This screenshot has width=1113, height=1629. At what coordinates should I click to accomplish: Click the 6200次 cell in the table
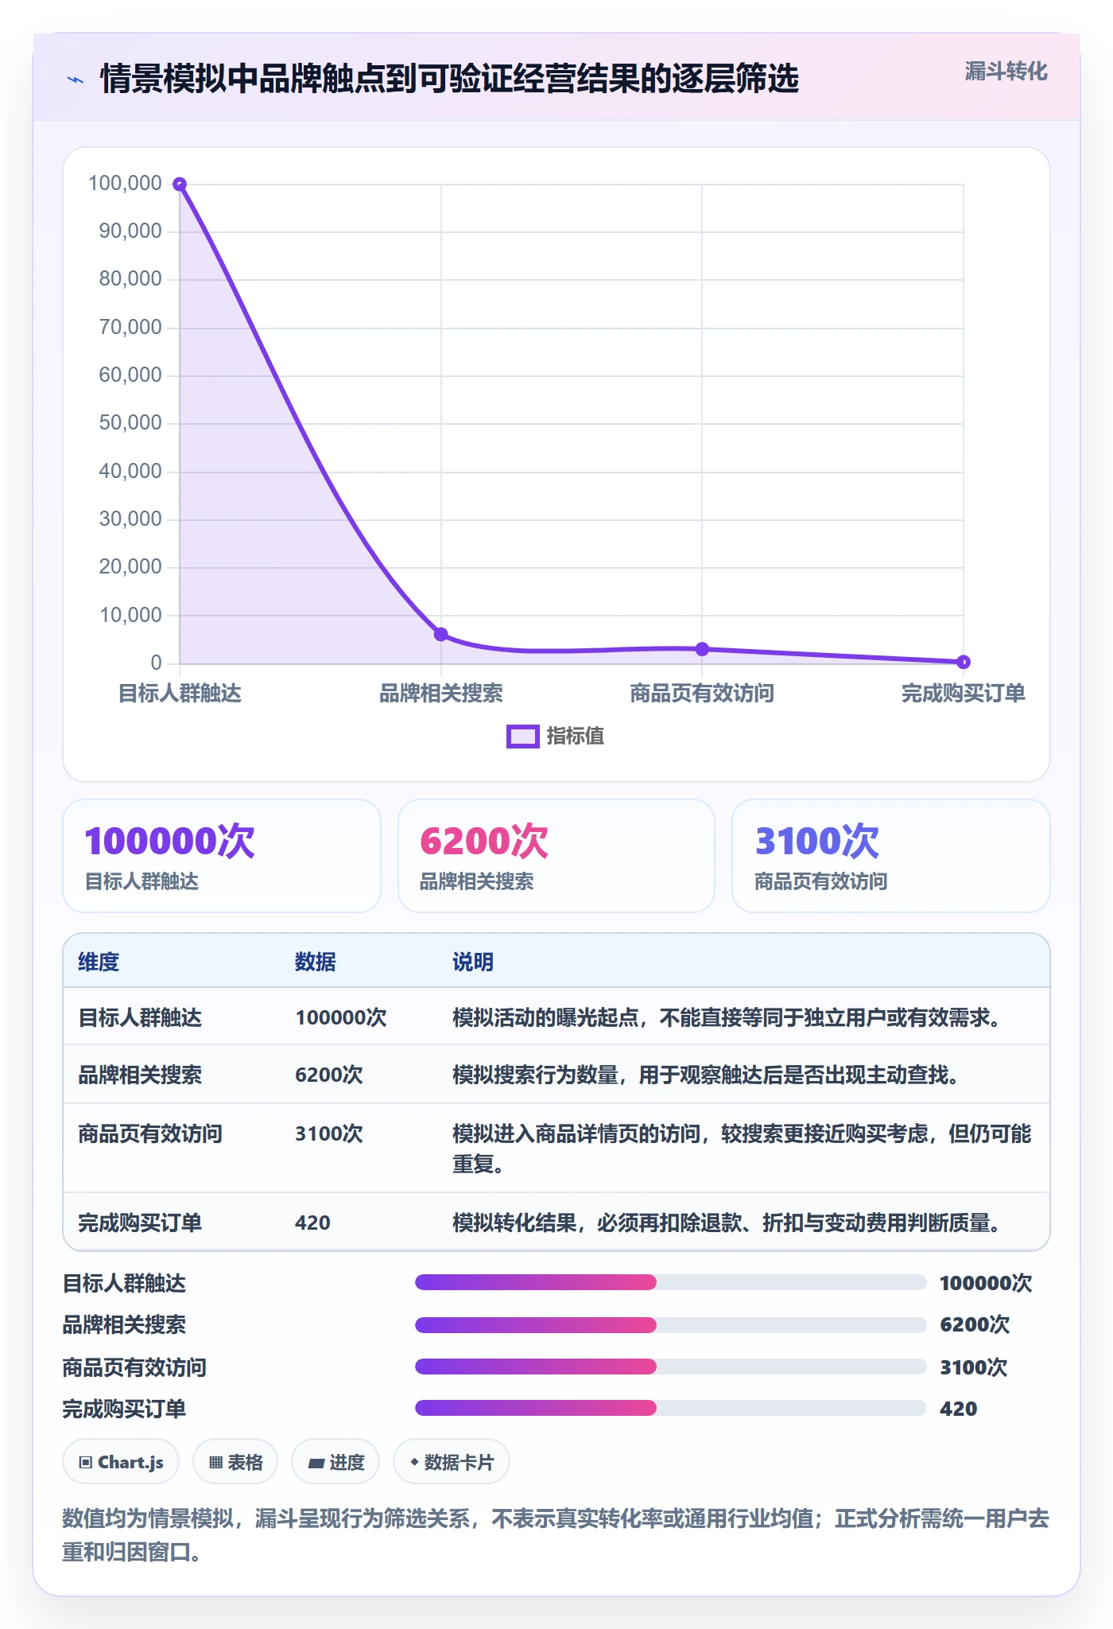click(x=329, y=1075)
